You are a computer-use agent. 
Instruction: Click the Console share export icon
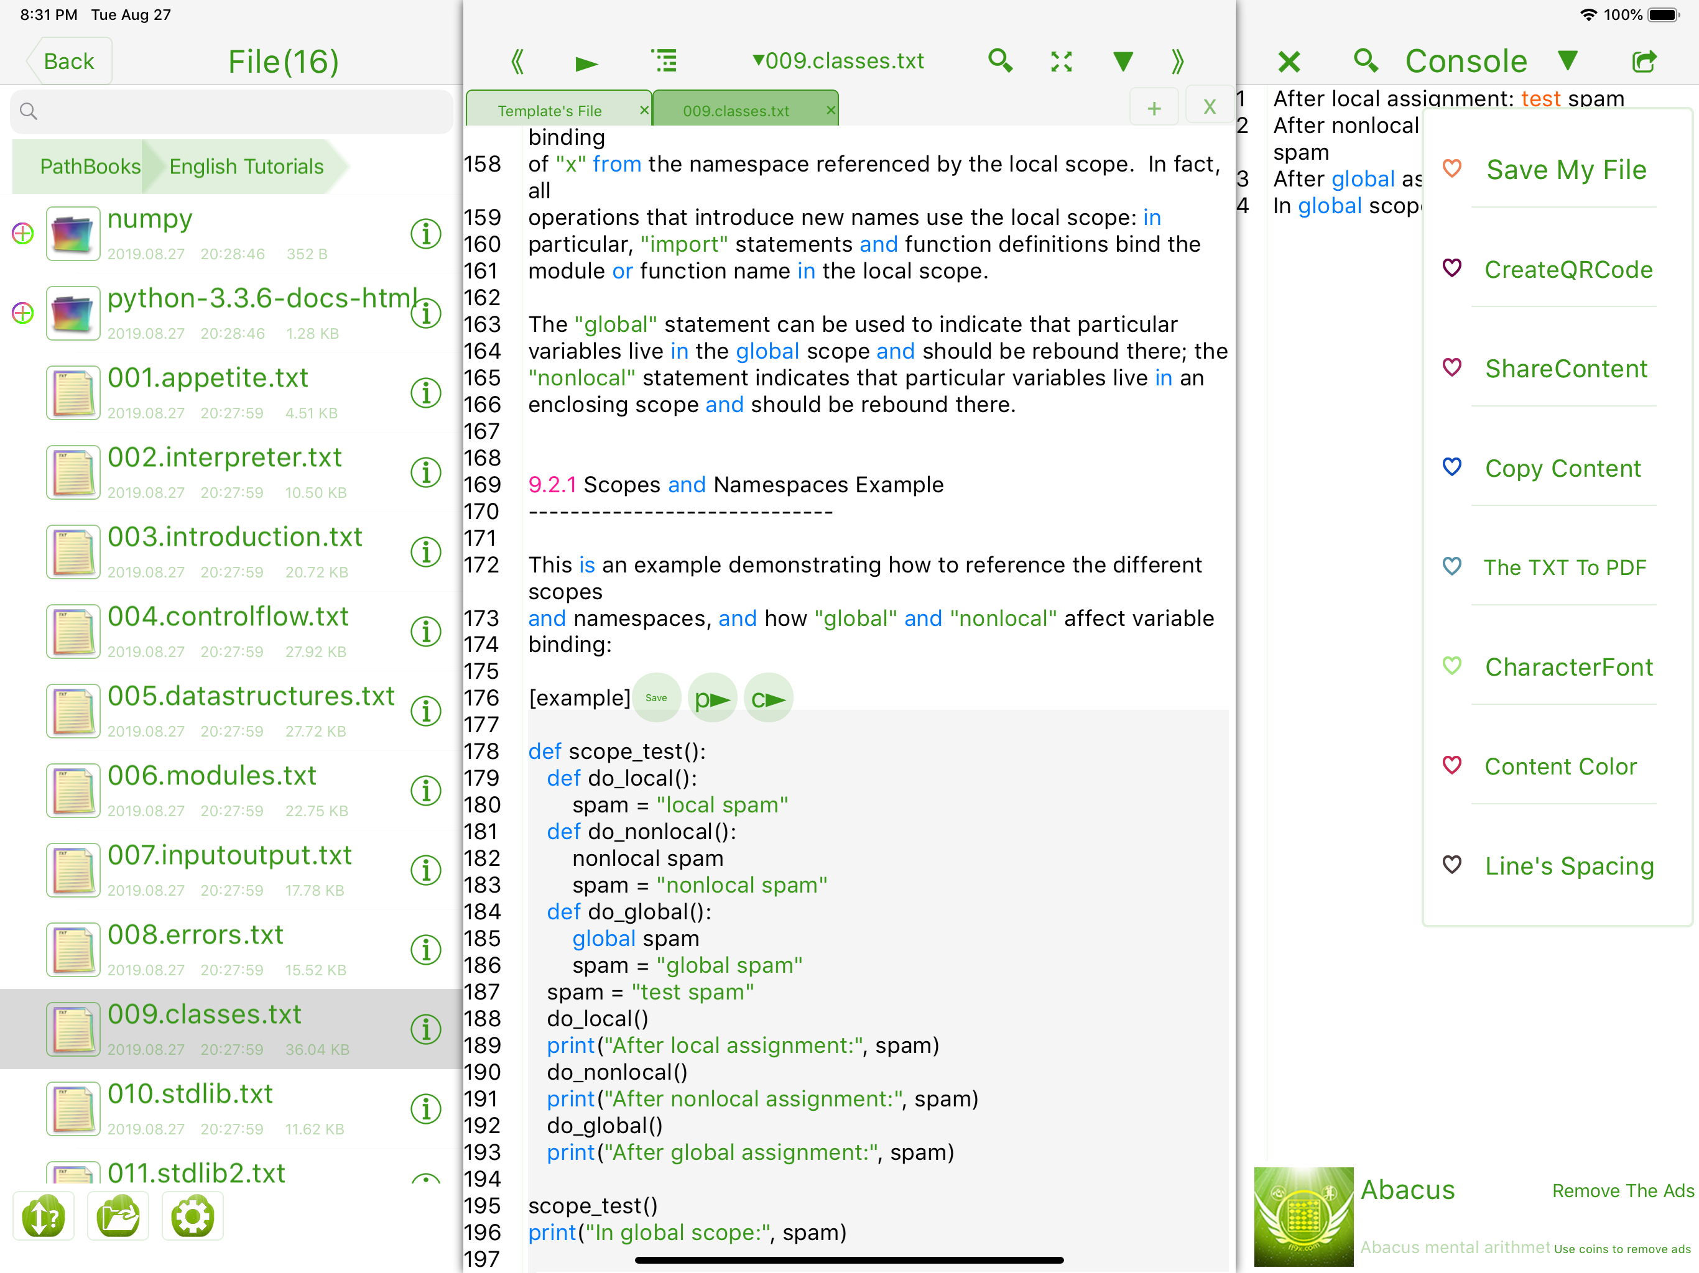coord(1644,62)
